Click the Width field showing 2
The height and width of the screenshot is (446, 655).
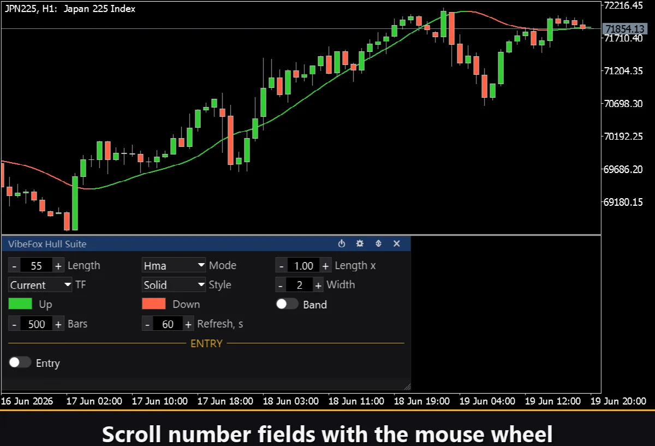point(300,285)
